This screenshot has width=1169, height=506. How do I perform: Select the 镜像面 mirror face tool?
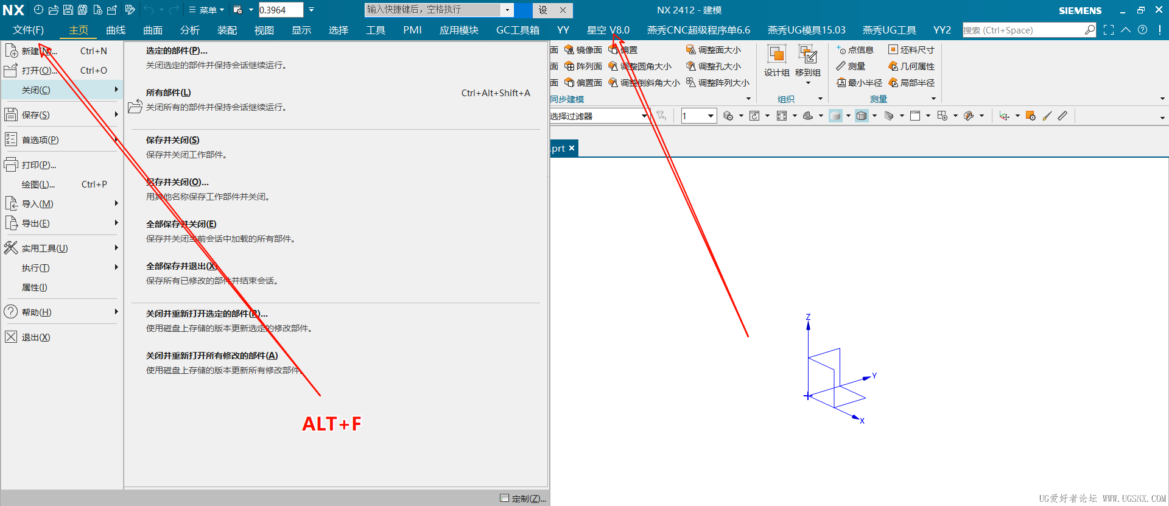[583, 50]
